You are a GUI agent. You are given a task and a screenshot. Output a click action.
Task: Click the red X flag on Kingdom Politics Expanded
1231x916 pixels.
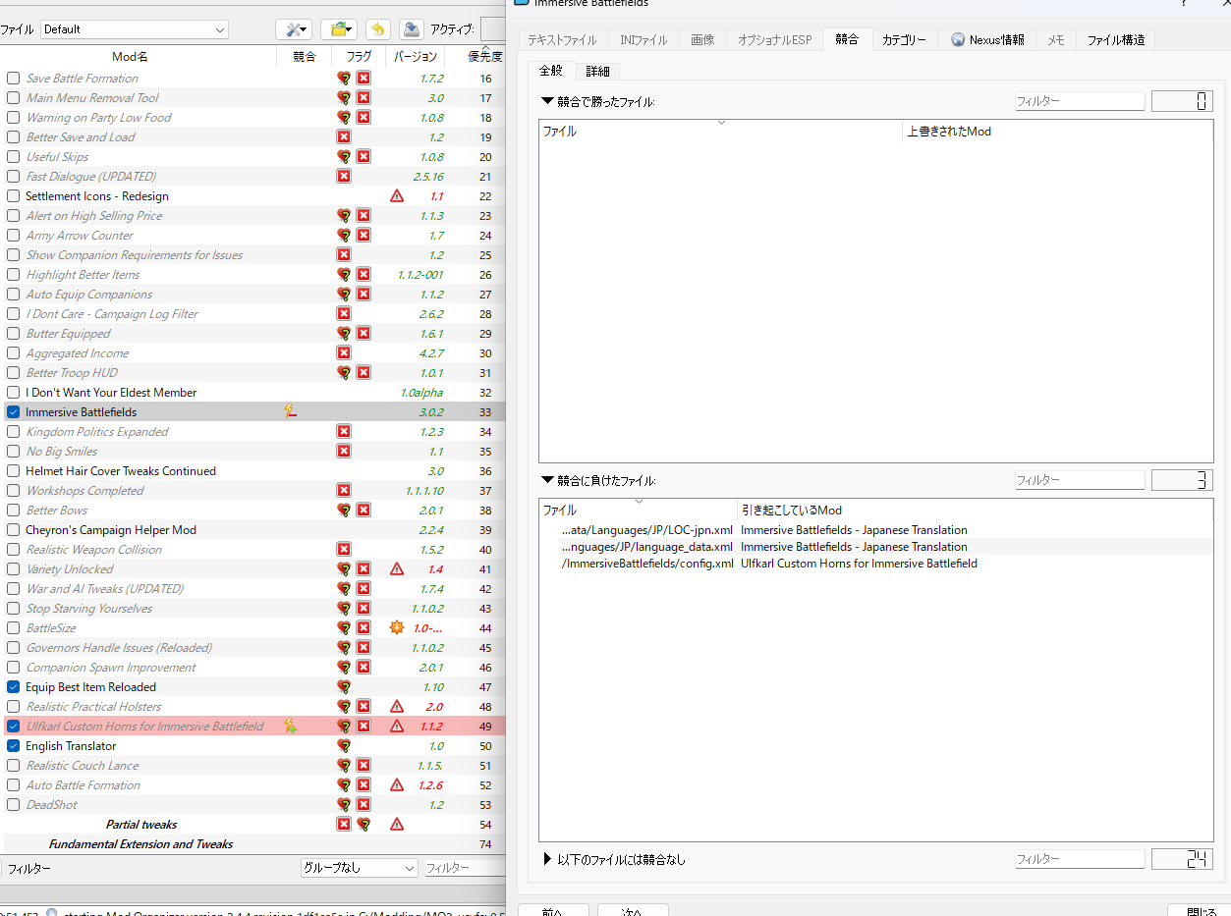(344, 431)
